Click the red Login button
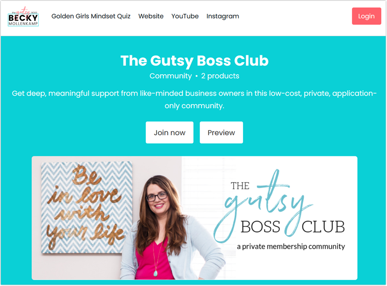Image resolution: width=387 pixels, height=286 pixels. pos(366,16)
